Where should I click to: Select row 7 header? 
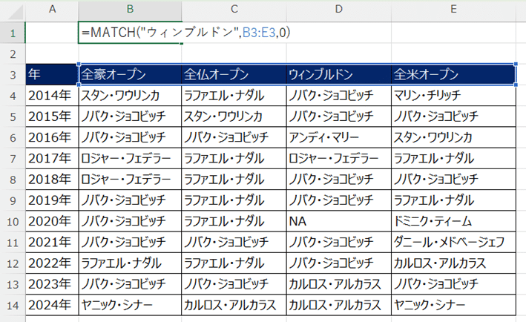coord(13,158)
